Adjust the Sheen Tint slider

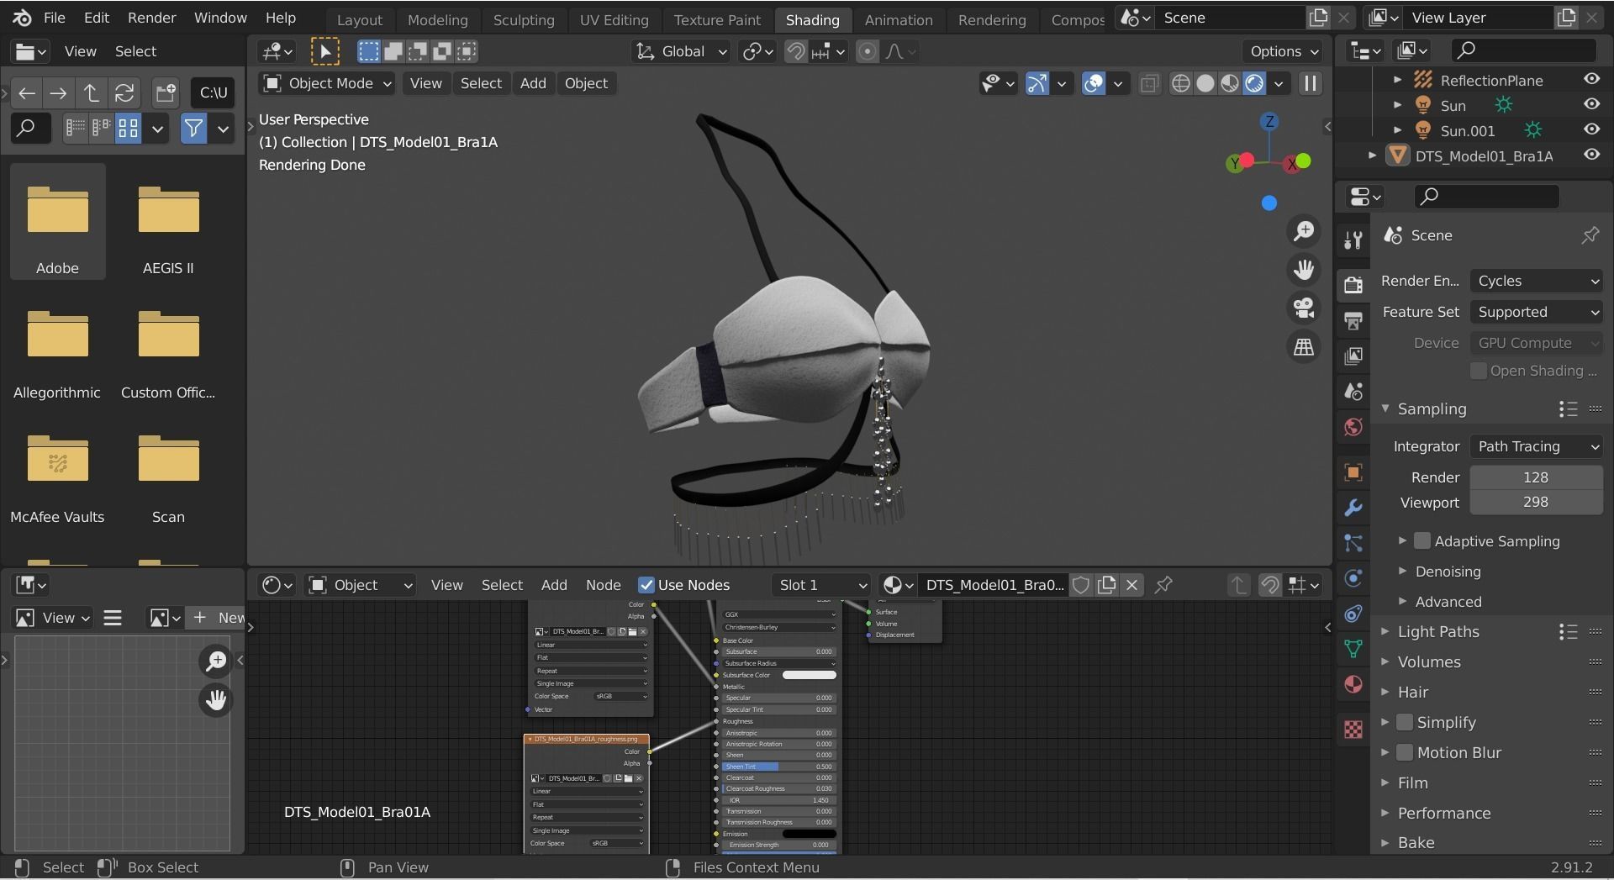[x=778, y=767]
